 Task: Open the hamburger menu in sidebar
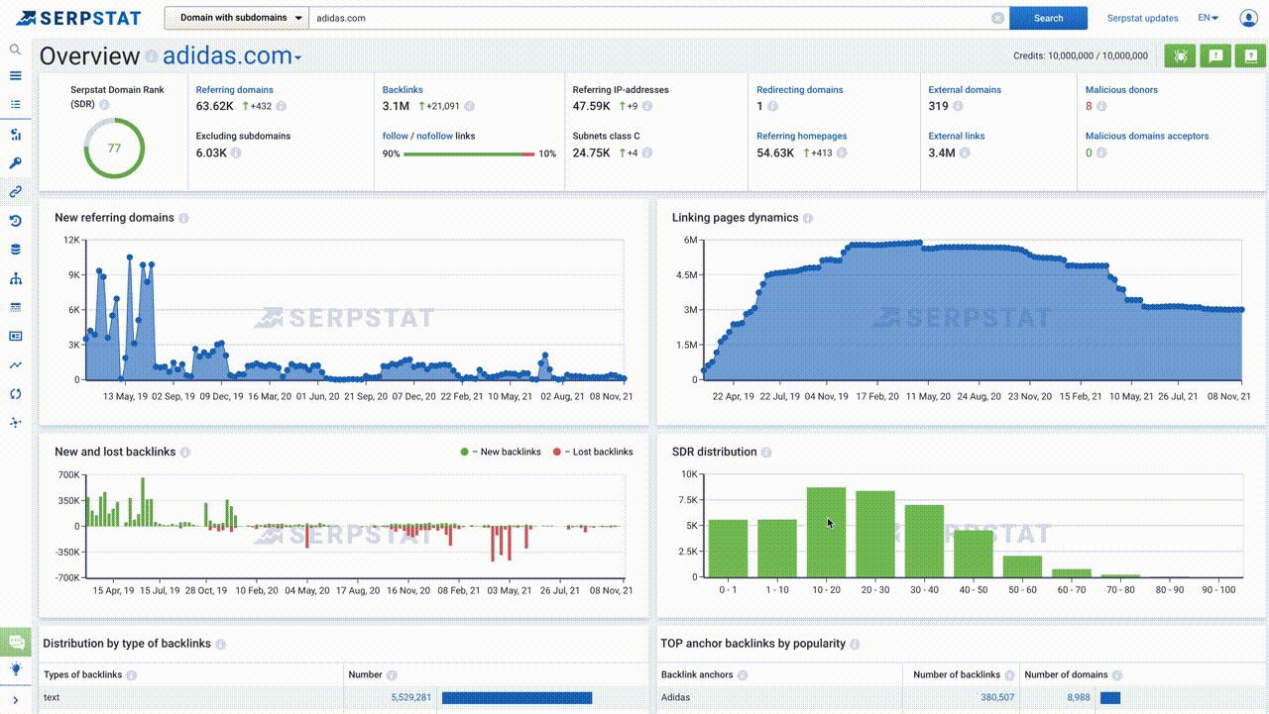[15, 75]
